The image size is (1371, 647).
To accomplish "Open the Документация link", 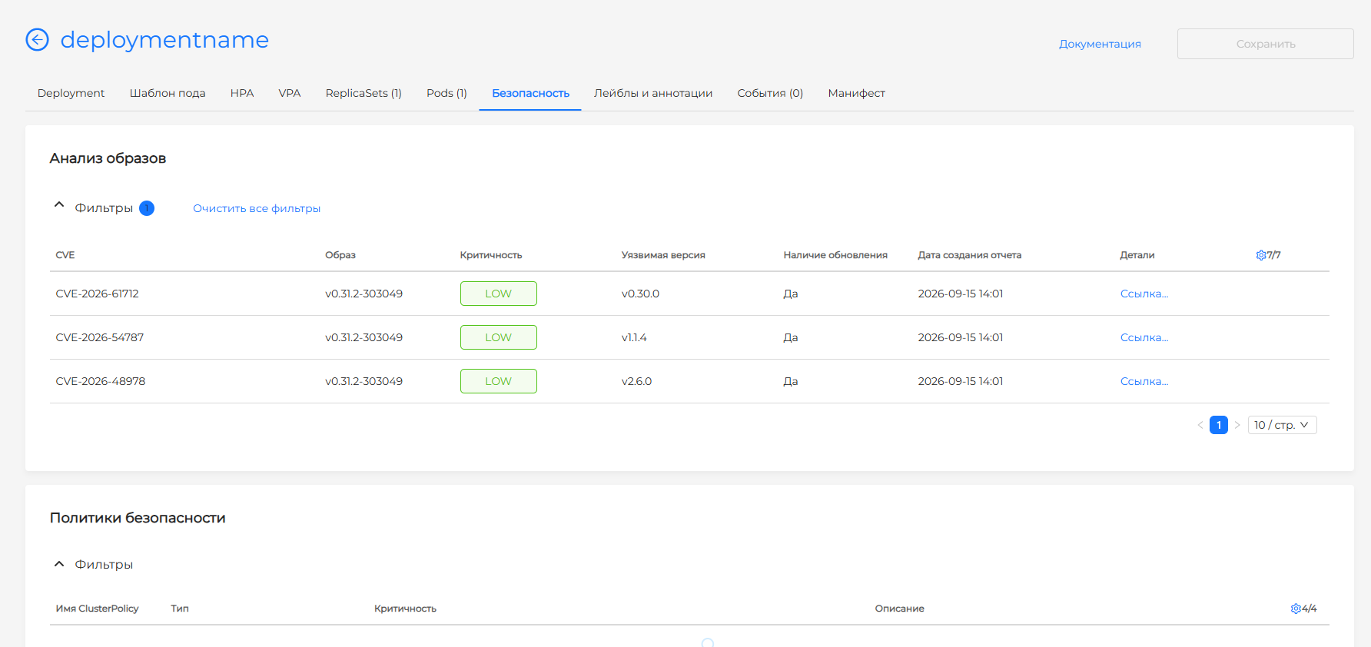I will click(1100, 44).
